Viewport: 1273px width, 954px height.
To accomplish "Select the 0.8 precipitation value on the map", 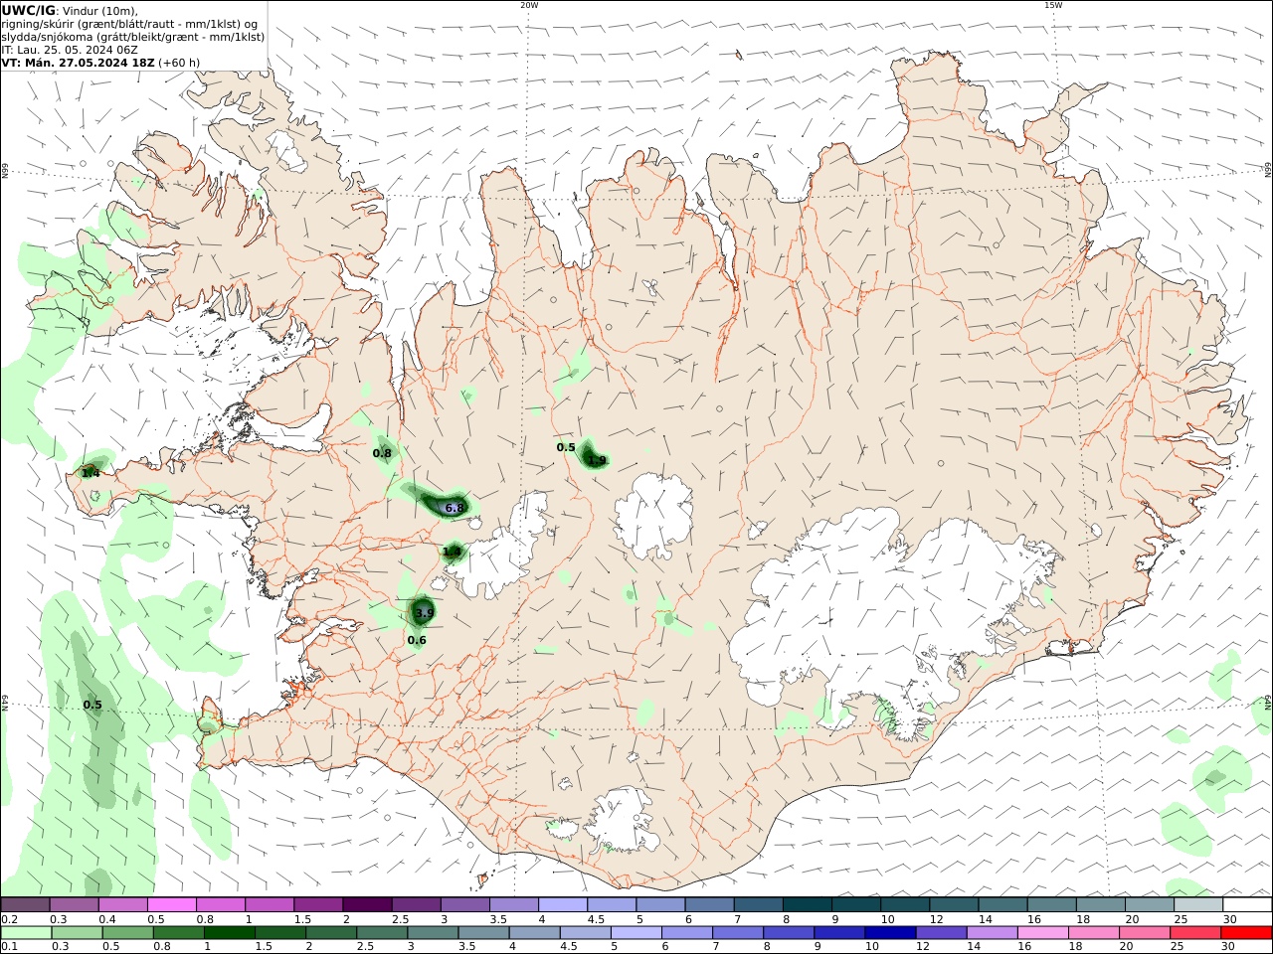I will (382, 453).
